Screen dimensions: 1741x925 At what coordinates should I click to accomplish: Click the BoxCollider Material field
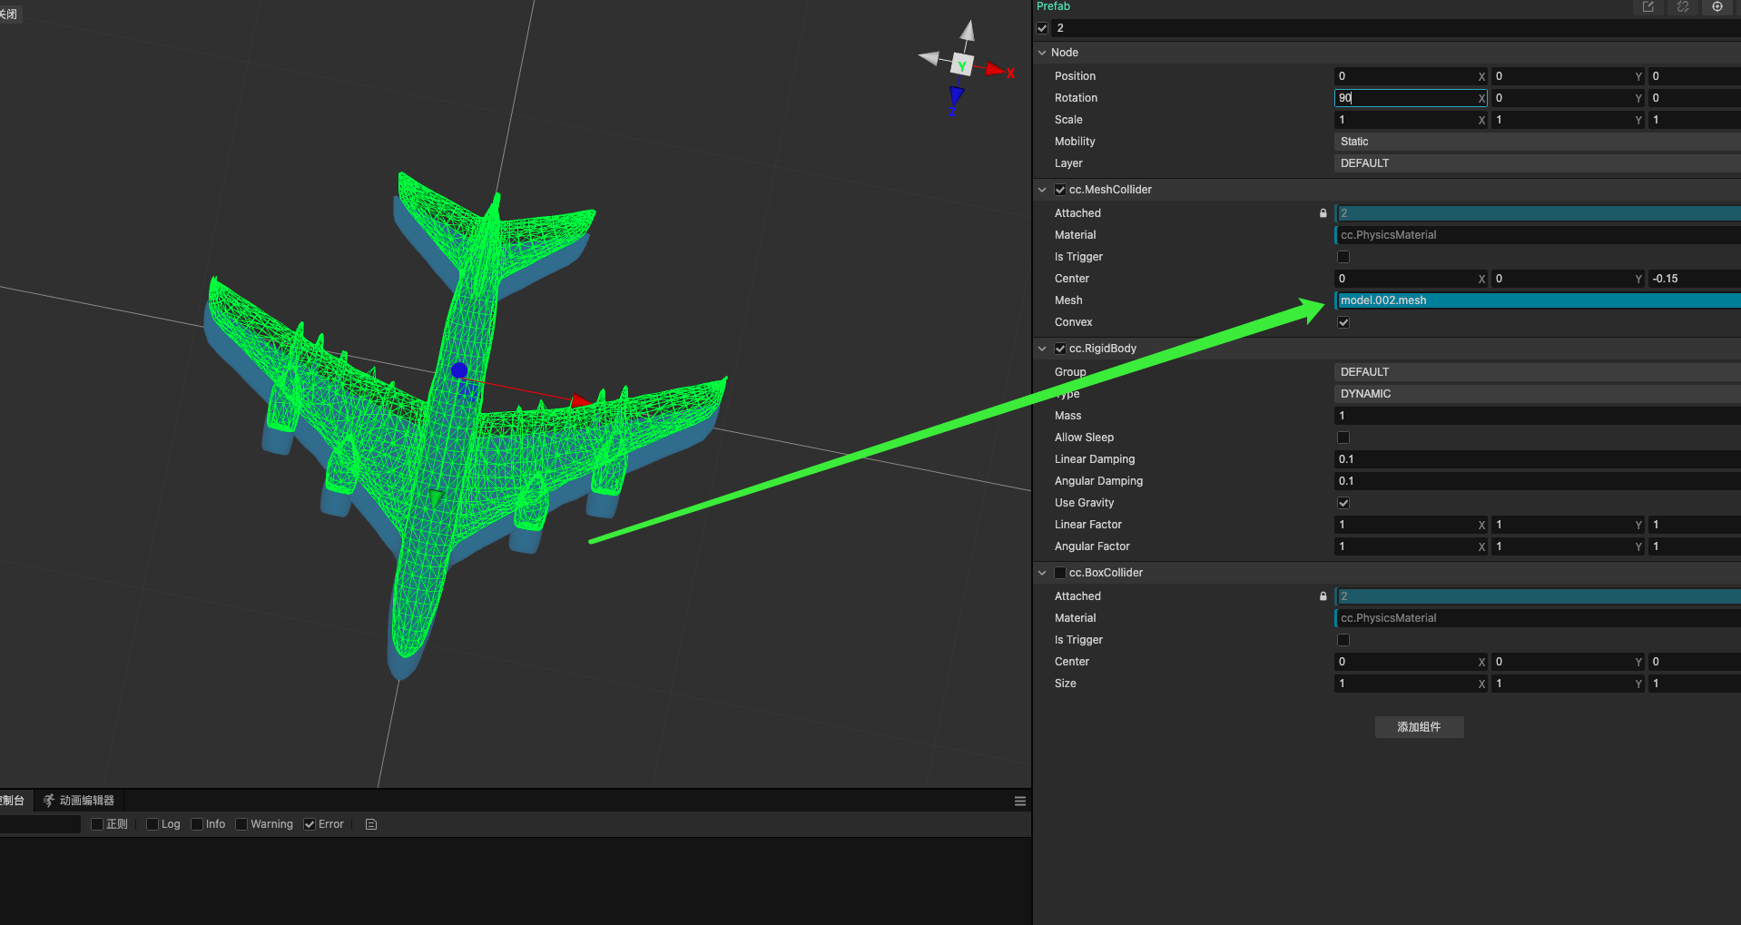(1538, 618)
